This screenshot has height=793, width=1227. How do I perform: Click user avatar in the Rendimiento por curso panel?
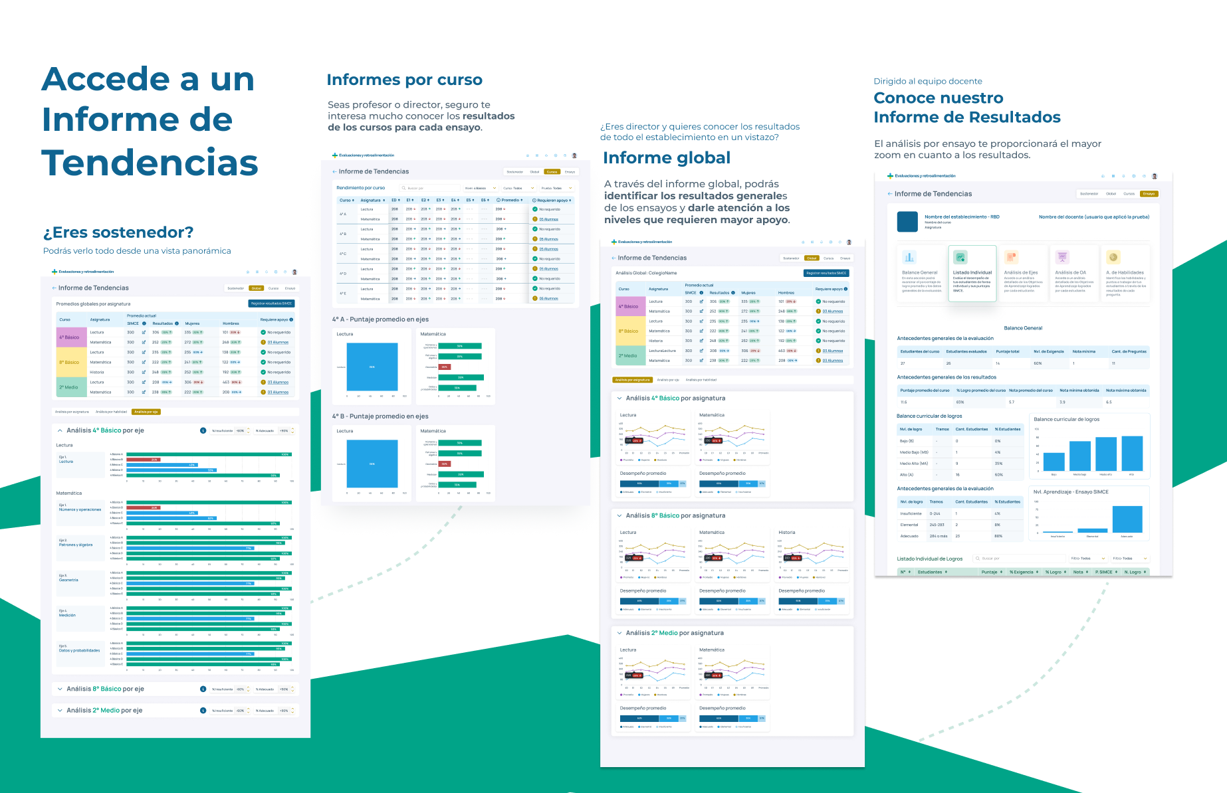click(574, 155)
